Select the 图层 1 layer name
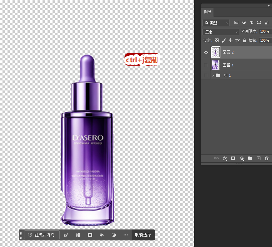The image size is (272, 247). tap(228, 65)
